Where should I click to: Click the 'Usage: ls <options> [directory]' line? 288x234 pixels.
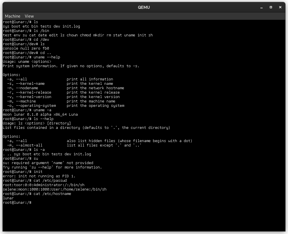pyautogui.click(x=37, y=123)
